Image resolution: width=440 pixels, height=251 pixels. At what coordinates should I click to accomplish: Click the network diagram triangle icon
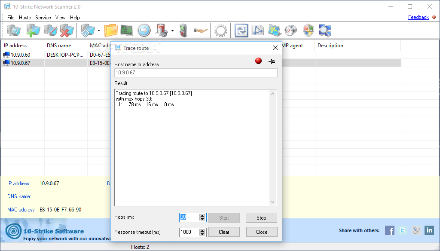pos(257,31)
